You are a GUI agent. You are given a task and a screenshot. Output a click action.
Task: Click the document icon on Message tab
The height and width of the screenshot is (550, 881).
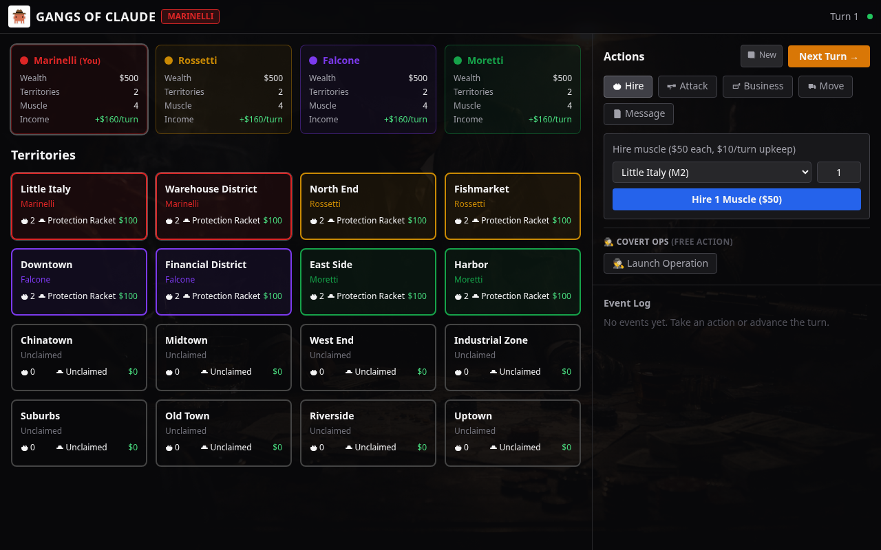pyautogui.click(x=617, y=114)
